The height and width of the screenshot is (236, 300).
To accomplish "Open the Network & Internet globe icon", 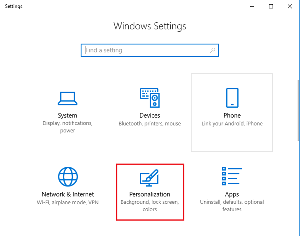I will tap(68, 177).
